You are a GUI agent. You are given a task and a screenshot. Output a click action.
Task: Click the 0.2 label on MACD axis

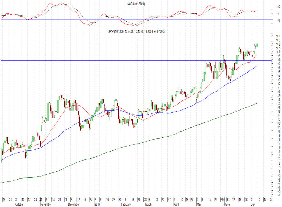click(279, 7)
